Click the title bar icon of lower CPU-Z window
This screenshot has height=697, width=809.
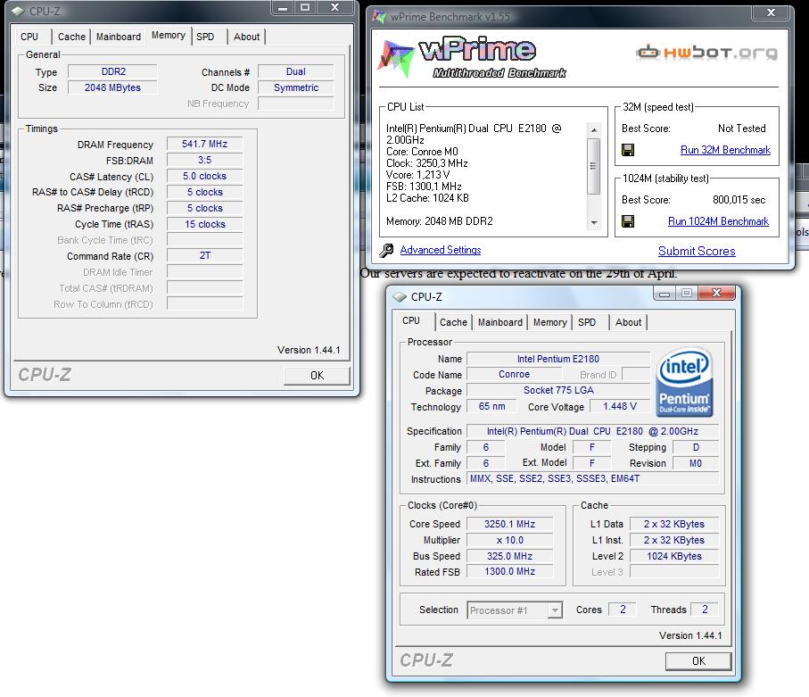(x=400, y=297)
